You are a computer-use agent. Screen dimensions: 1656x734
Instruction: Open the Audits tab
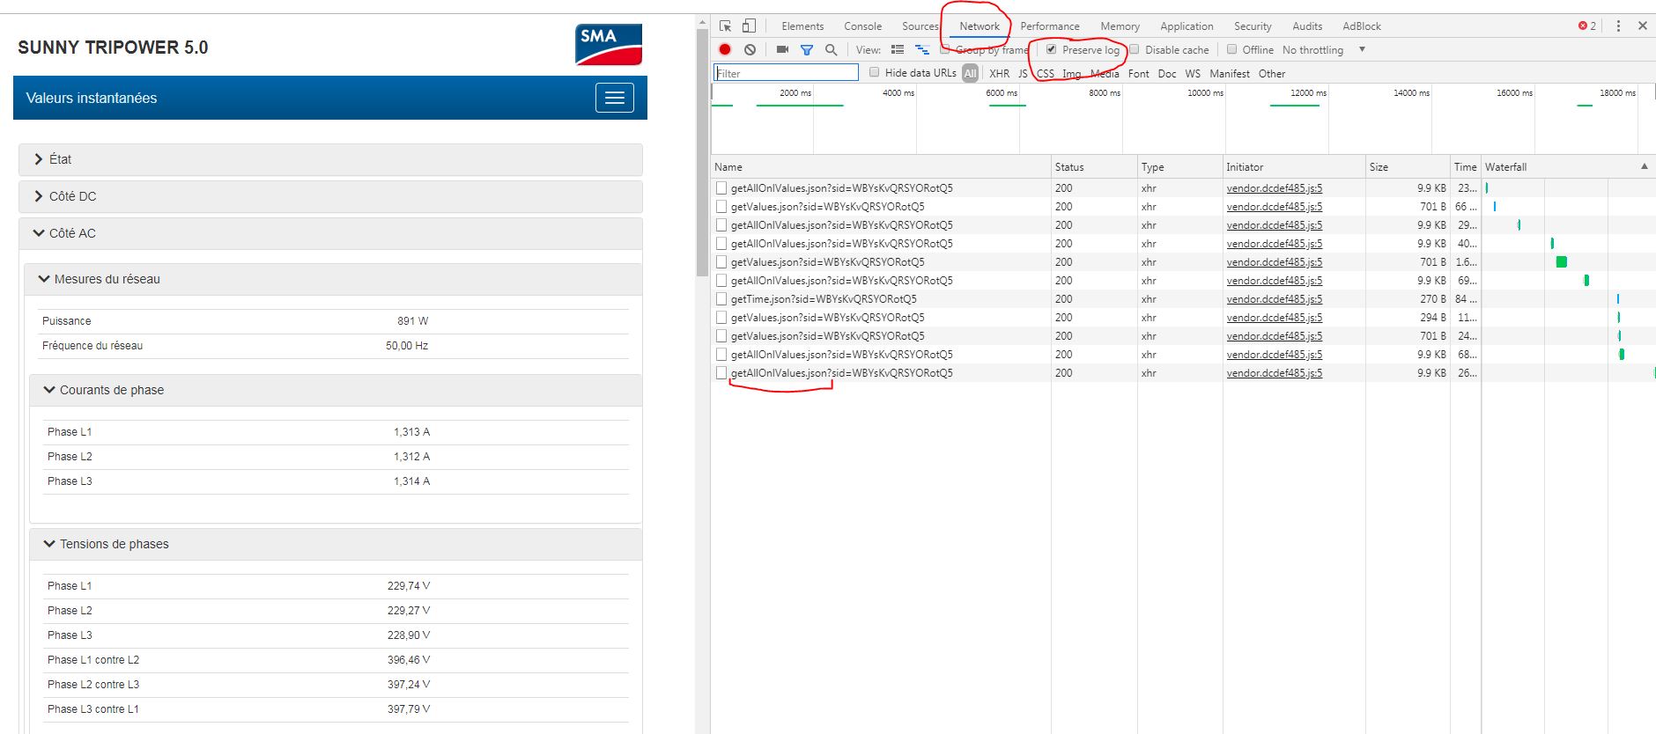[1307, 26]
